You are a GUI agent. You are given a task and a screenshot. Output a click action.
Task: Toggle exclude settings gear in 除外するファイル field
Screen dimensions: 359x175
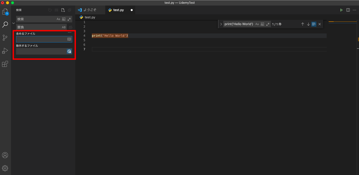pyautogui.click(x=69, y=51)
